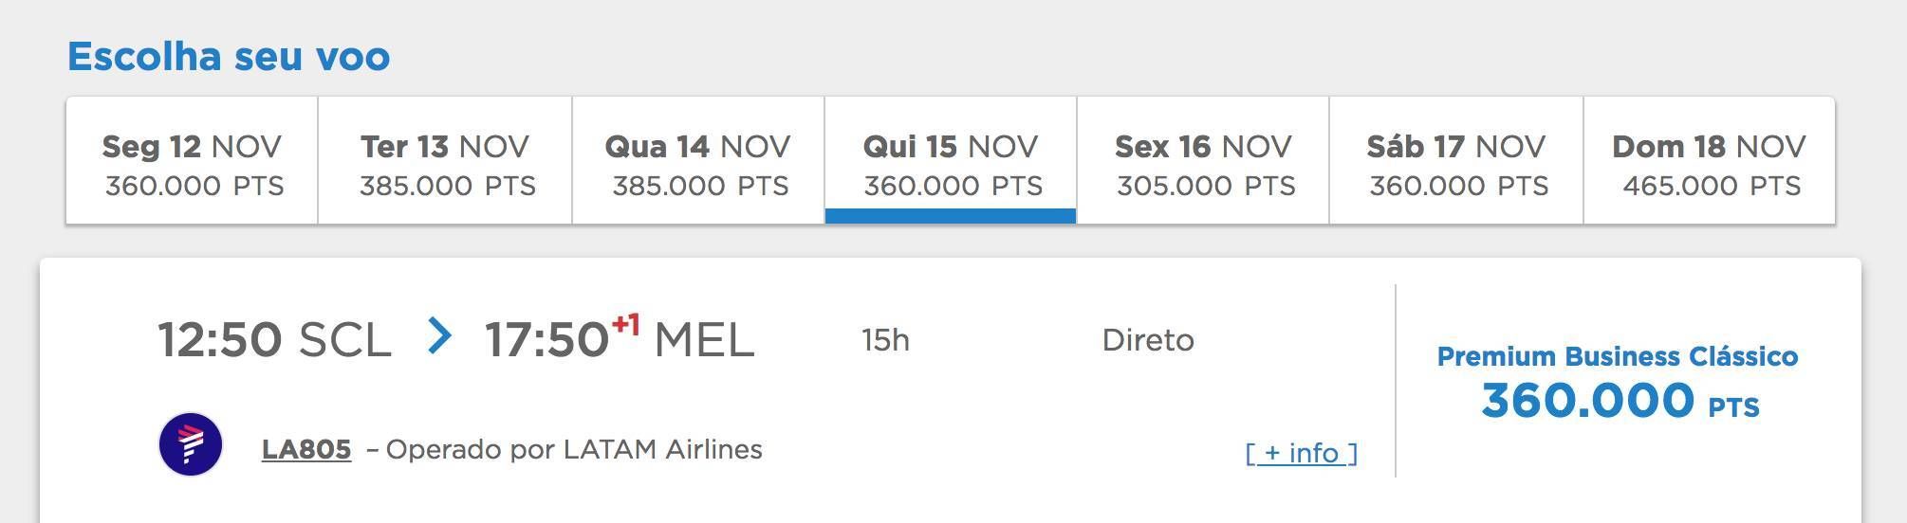
Task: Click the Operado por LATAM Airlines text
Action: (x=574, y=449)
